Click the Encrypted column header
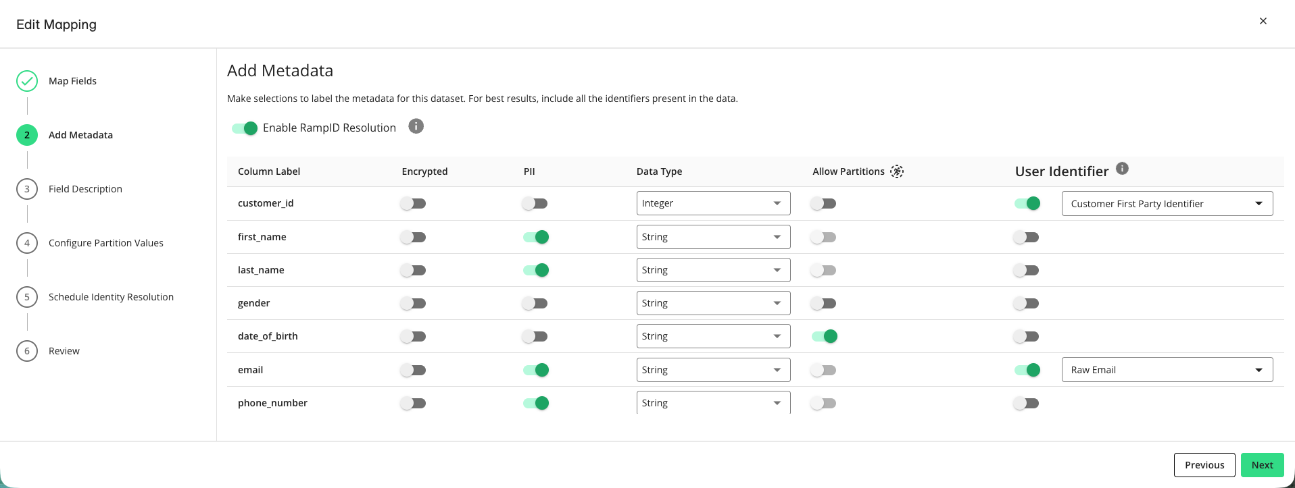Viewport: 1295px width, 488px height. pos(424,171)
